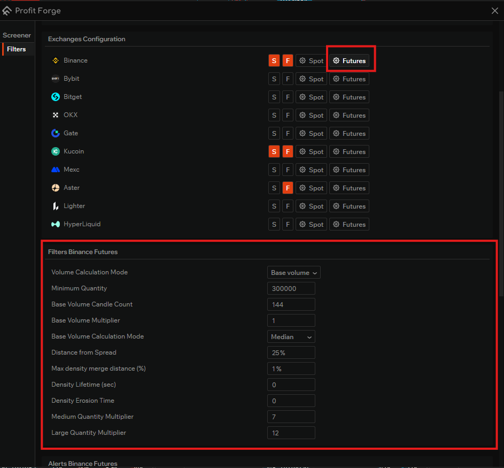Viewport: 504px width, 468px height.
Task: Click the OKX exchange logo icon
Action: tap(56, 115)
